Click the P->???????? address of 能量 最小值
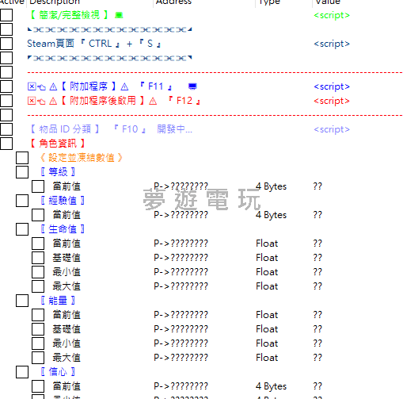Screen dimensions: 403x399 click(x=181, y=343)
